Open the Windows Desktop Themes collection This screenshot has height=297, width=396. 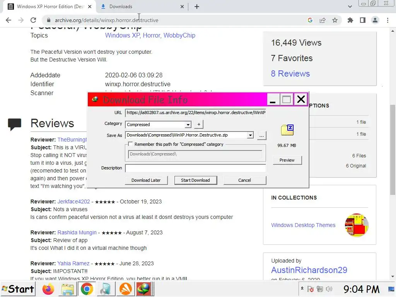303,225
